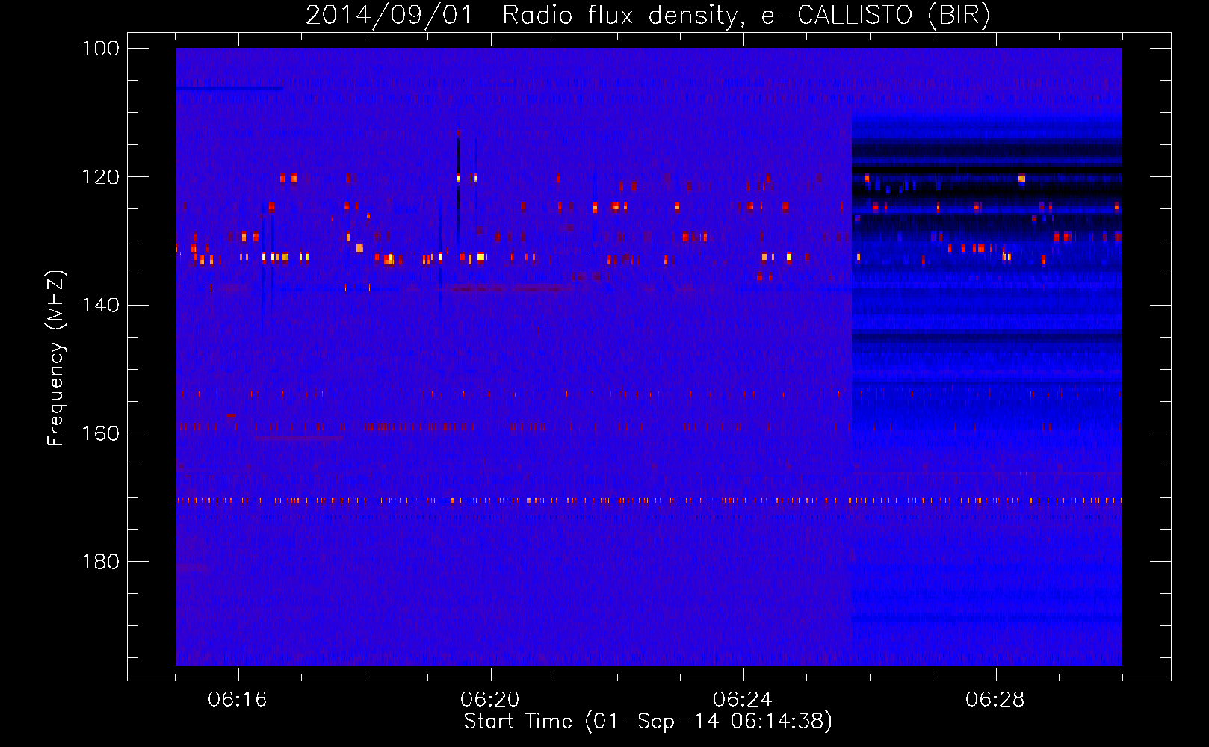Viewport: 1209px width, 747px height.
Task: Click the date "2014/09/01" in the title
Action: tap(389, 16)
